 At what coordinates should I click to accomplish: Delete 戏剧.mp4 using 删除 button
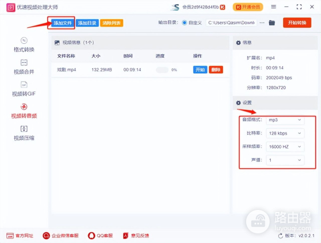point(216,69)
